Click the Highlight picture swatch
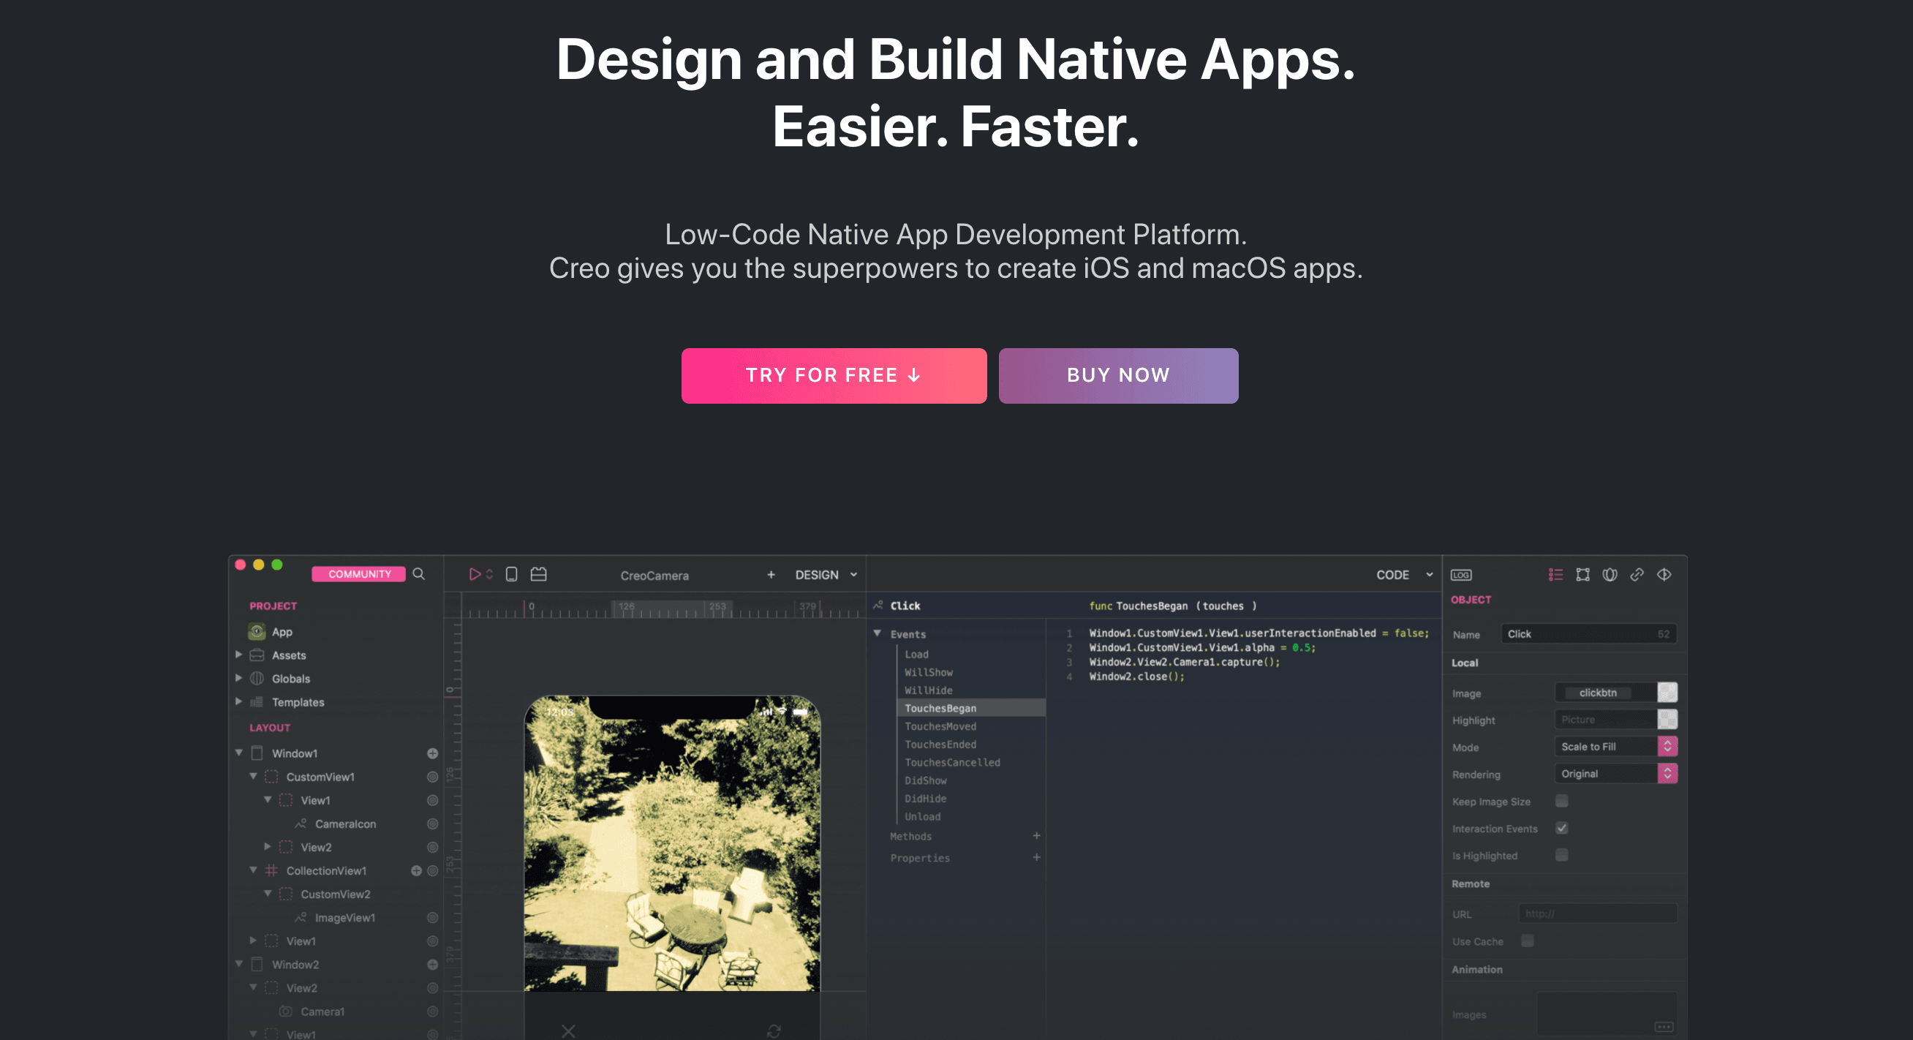This screenshot has width=1913, height=1040. click(1667, 719)
